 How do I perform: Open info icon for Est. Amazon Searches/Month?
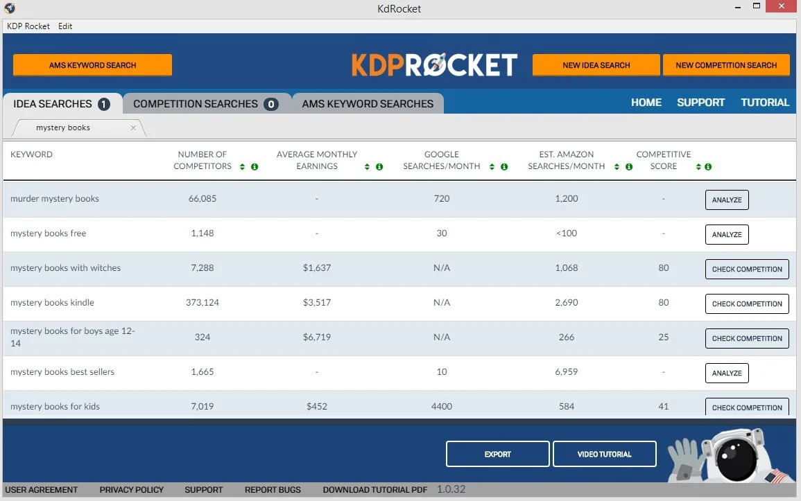629,167
